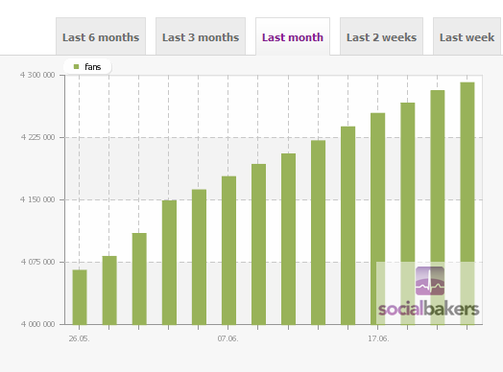Viewport: 503px width, 372px height.
Task: Click the 4 000 000 axis label
Action: (37, 324)
